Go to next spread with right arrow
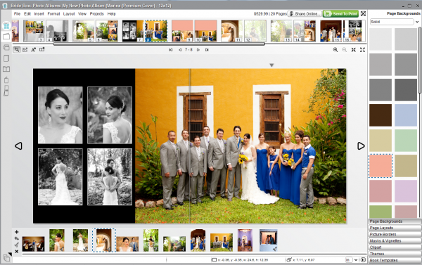422x265 pixels. click(361, 146)
